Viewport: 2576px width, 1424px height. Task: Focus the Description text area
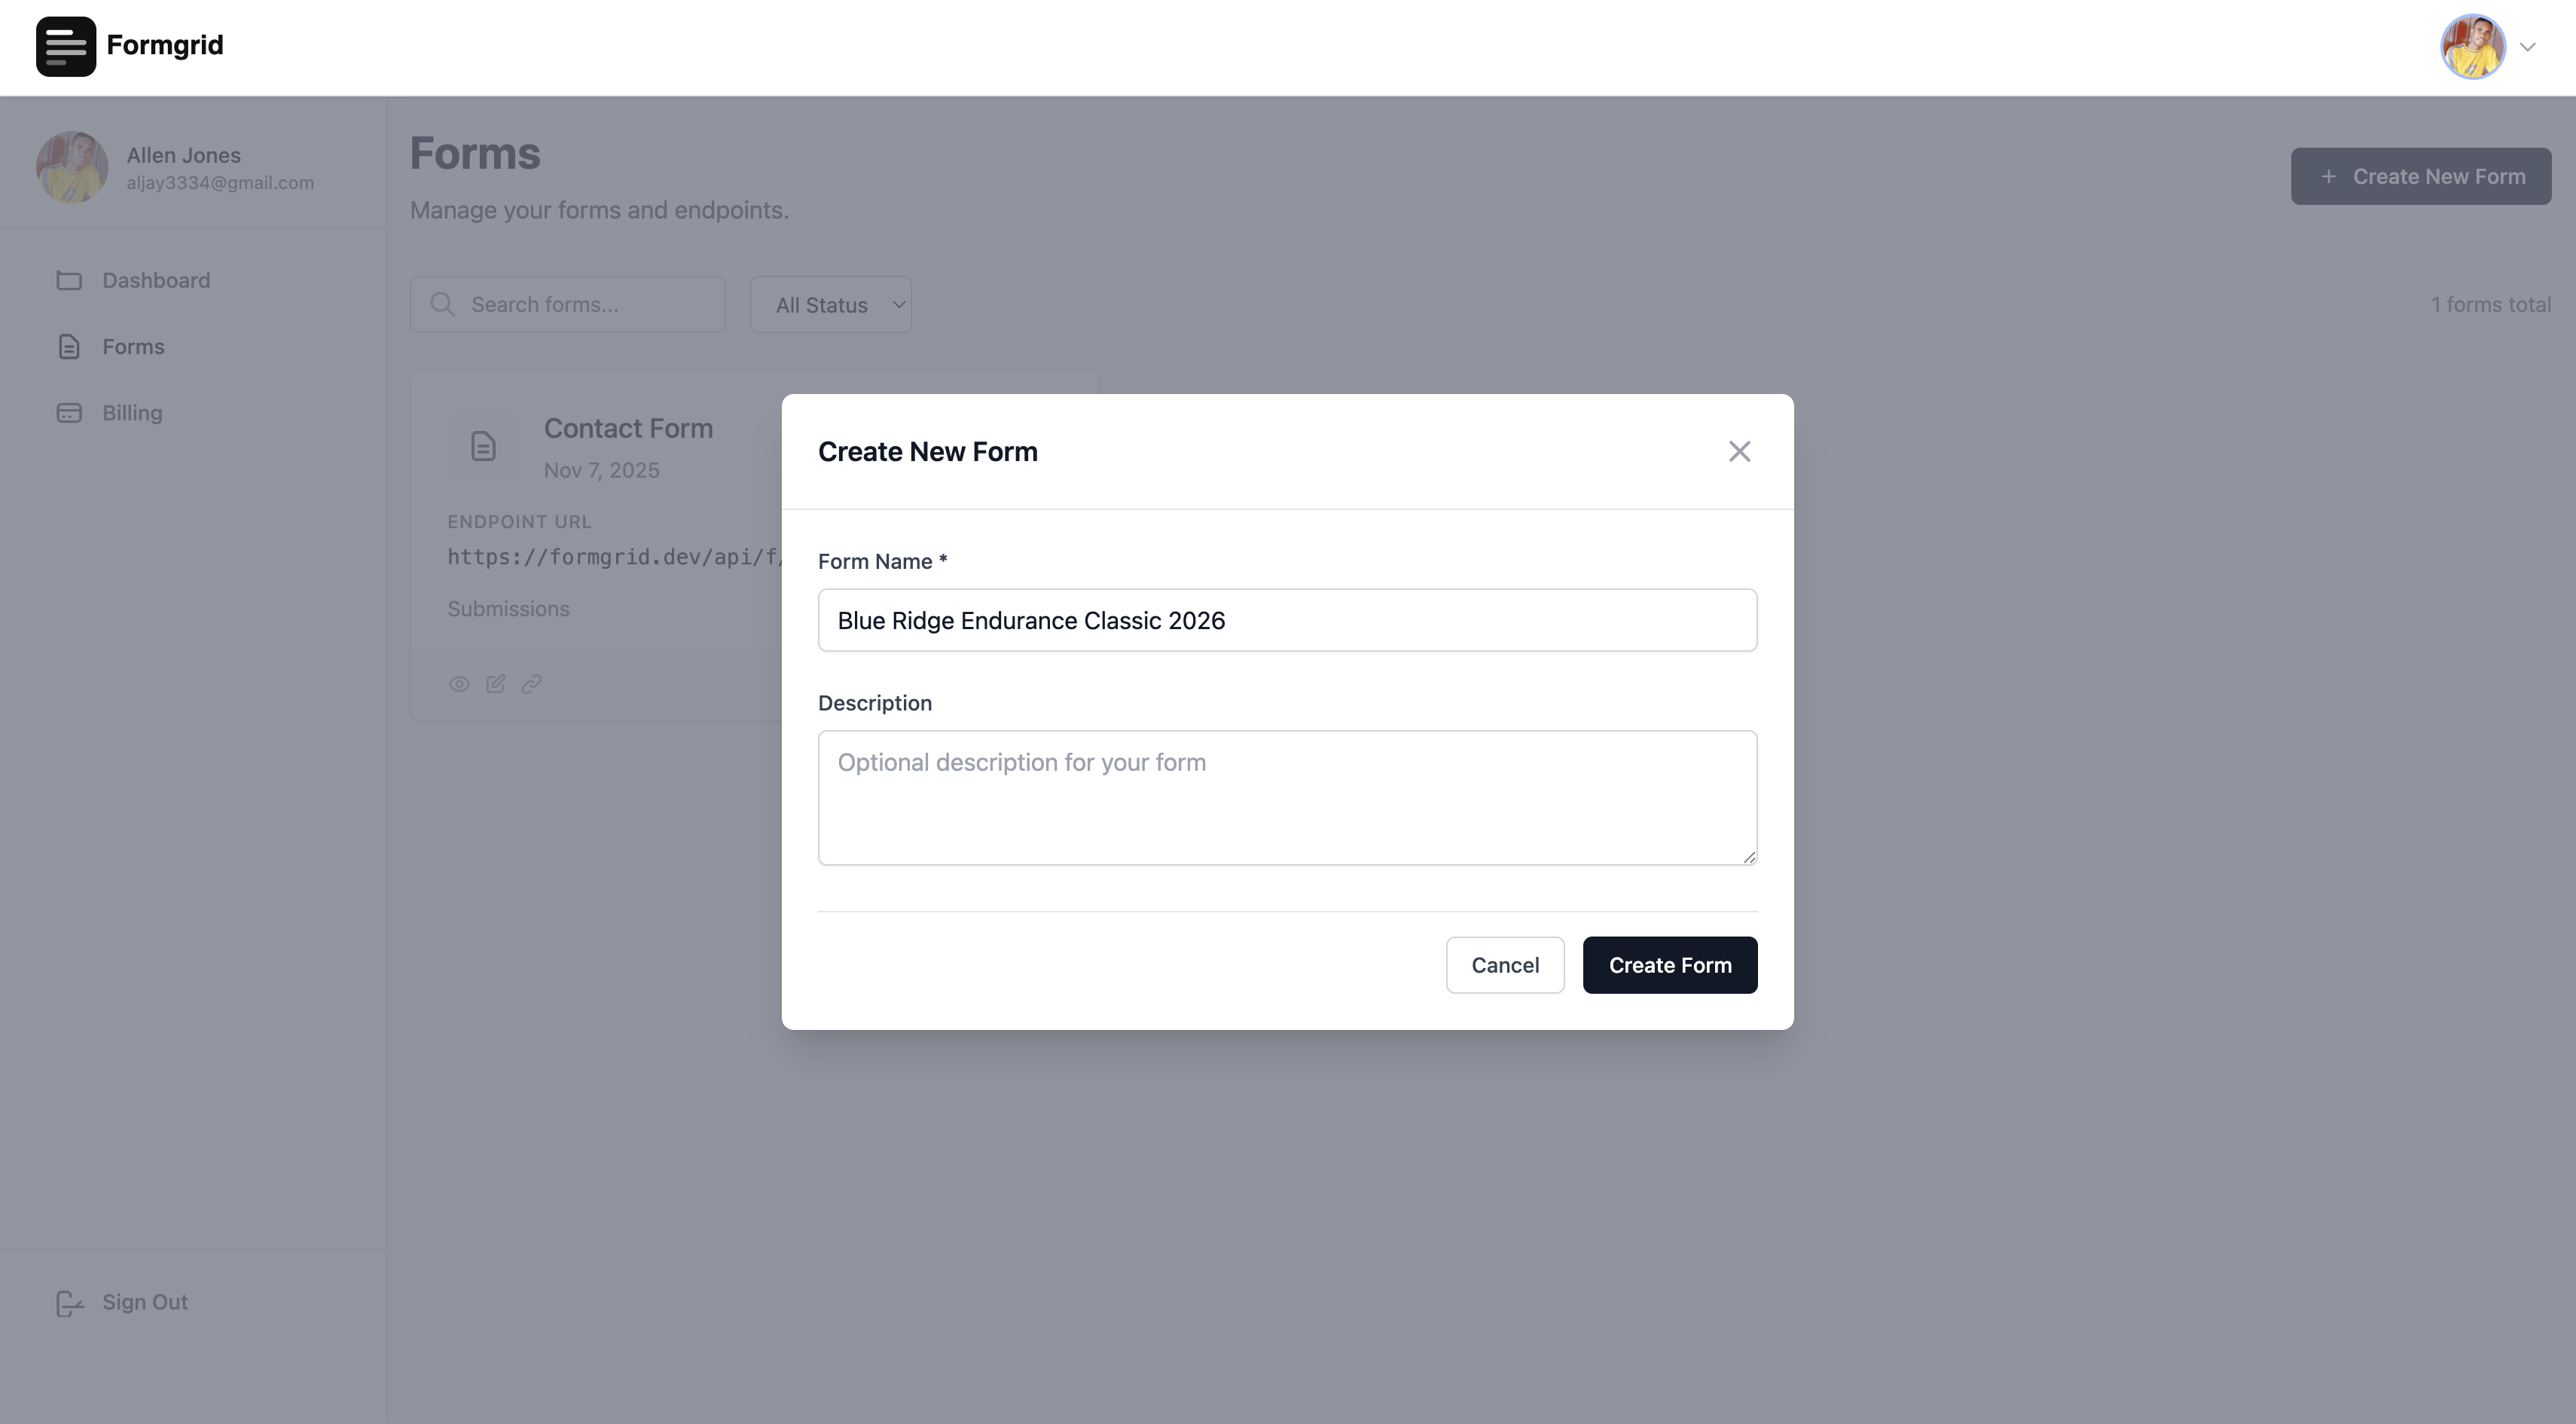tap(1287, 797)
